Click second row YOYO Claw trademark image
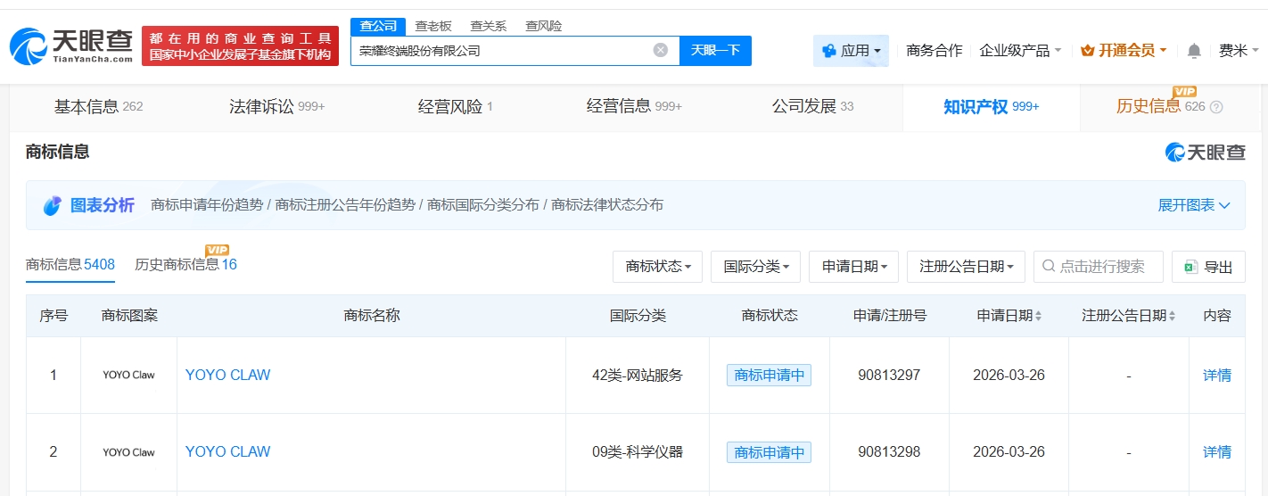Viewport: 1268px width, 496px height. point(128,452)
